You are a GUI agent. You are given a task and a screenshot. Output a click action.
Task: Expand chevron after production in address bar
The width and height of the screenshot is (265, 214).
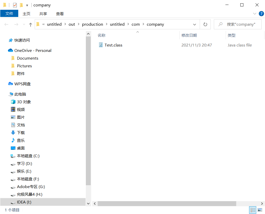click(107, 24)
